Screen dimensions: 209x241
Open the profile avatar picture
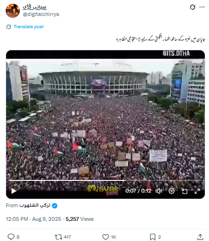tap(13, 11)
